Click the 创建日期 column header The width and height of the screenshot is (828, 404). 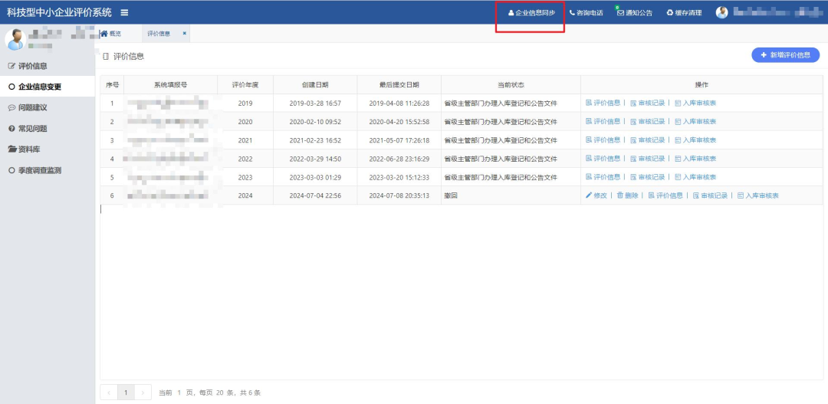click(315, 84)
